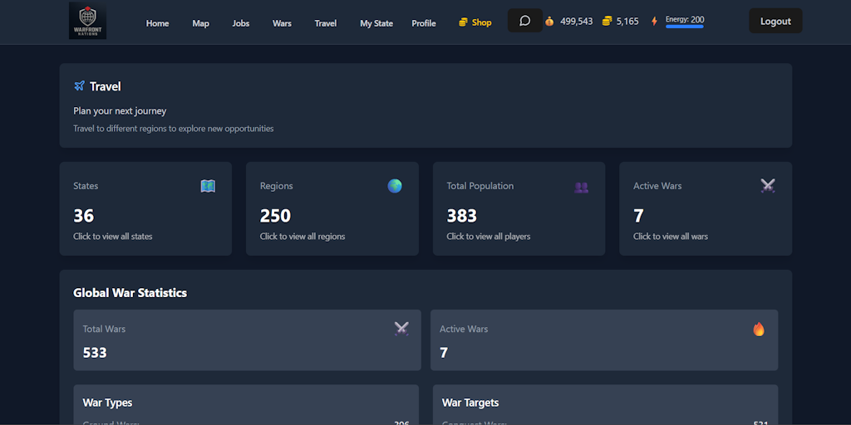Click the regions count 250

[x=275, y=216]
